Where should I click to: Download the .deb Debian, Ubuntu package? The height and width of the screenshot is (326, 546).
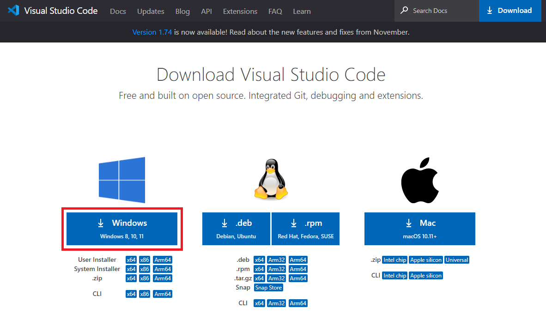click(236, 229)
